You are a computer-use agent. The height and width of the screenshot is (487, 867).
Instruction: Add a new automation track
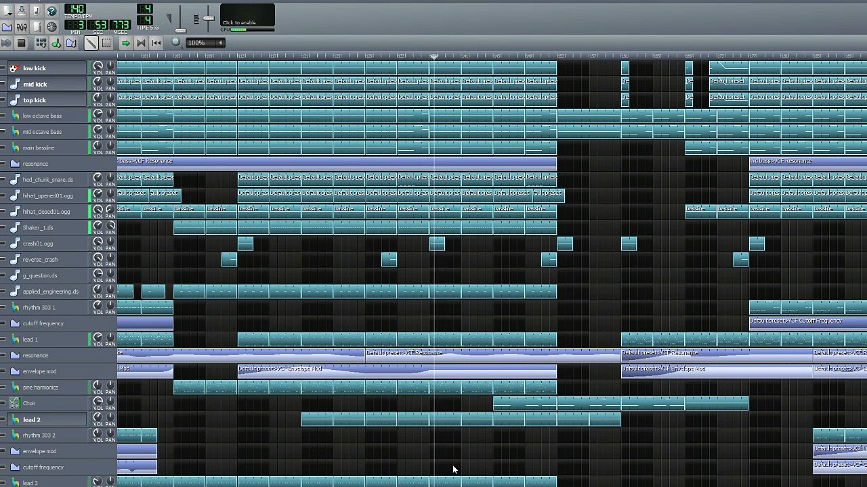[x=71, y=43]
